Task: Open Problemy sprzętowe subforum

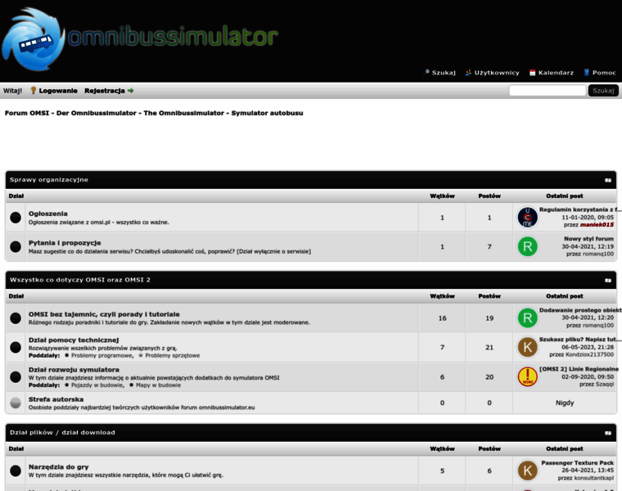Action: coord(173,355)
